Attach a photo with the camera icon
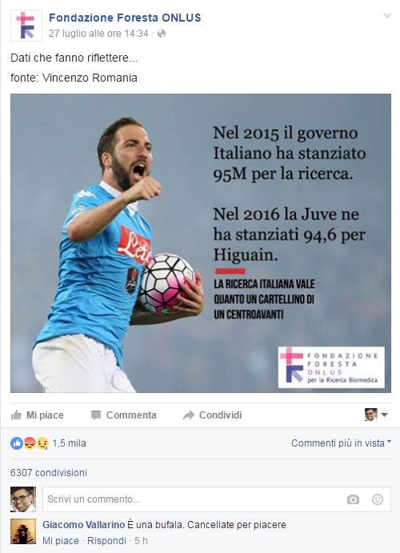Image resolution: width=400 pixels, height=553 pixels. point(353,499)
